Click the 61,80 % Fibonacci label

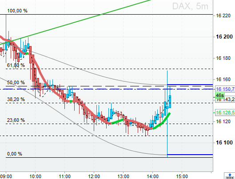pos(16,65)
